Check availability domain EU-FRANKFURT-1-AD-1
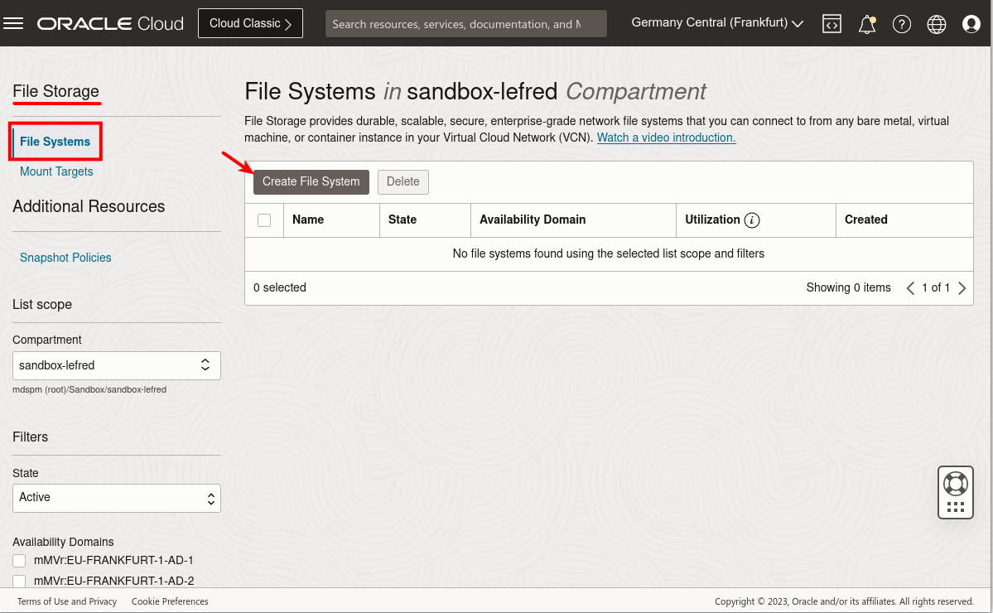This screenshot has width=993, height=613. (19, 561)
